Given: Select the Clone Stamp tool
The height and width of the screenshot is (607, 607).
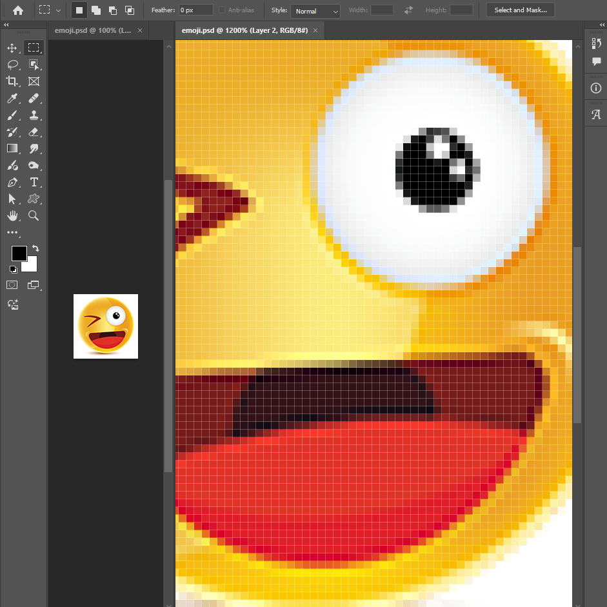Looking at the screenshot, I should [34, 115].
